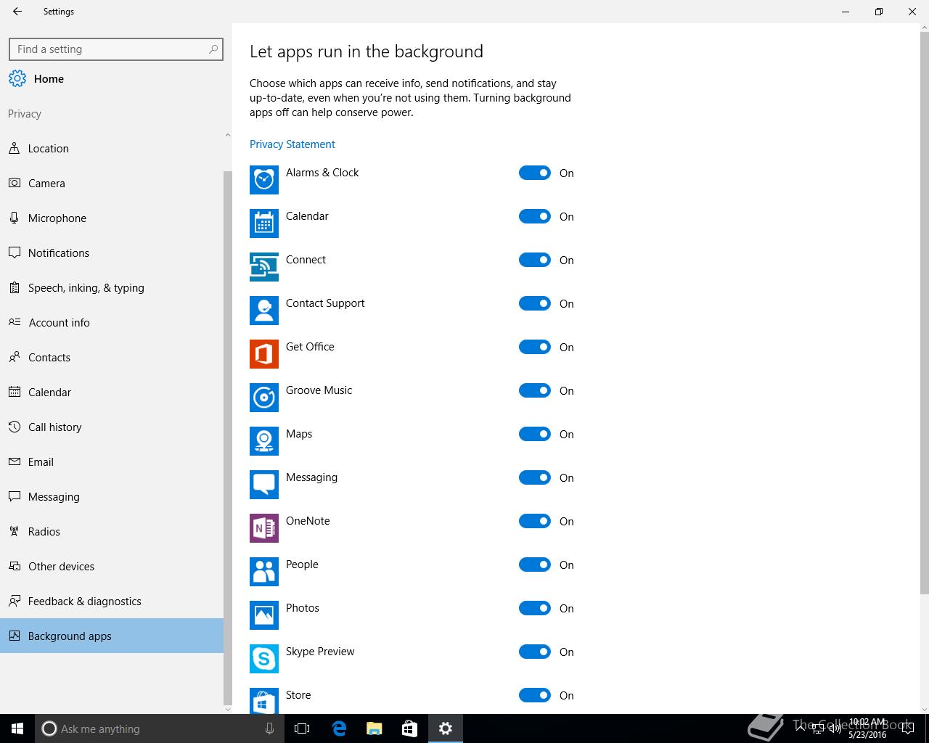
Task: Click the Get Office app icon
Action: tap(263, 354)
